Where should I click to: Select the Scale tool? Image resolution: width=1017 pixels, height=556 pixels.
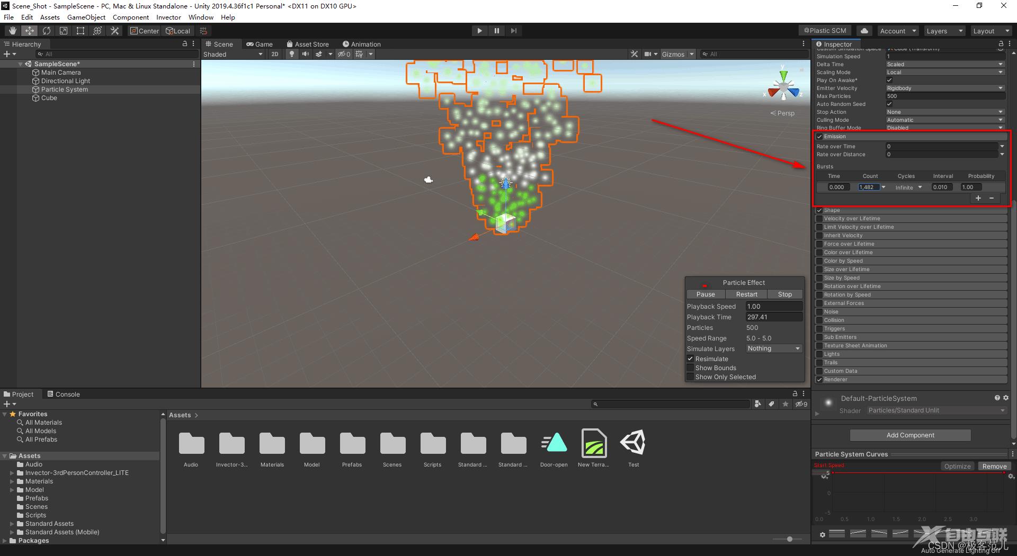point(64,31)
